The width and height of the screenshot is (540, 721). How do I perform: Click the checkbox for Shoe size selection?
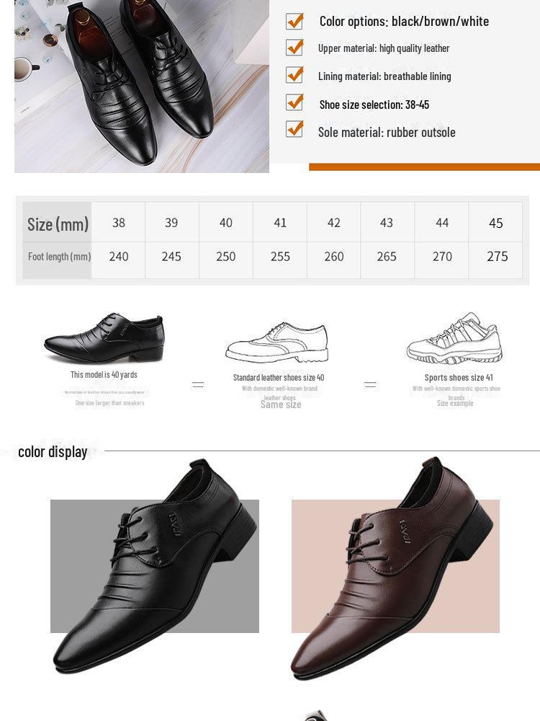click(294, 102)
